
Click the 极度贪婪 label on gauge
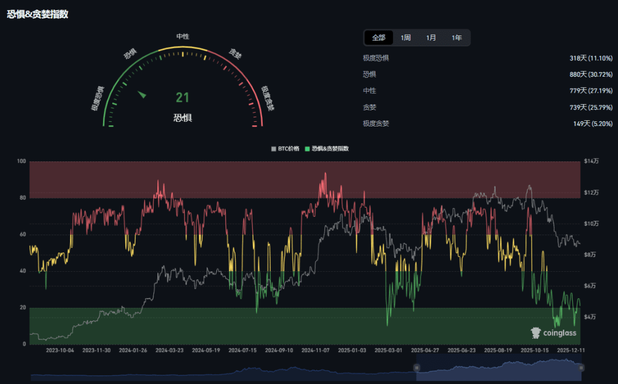pyautogui.click(x=267, y=98)
